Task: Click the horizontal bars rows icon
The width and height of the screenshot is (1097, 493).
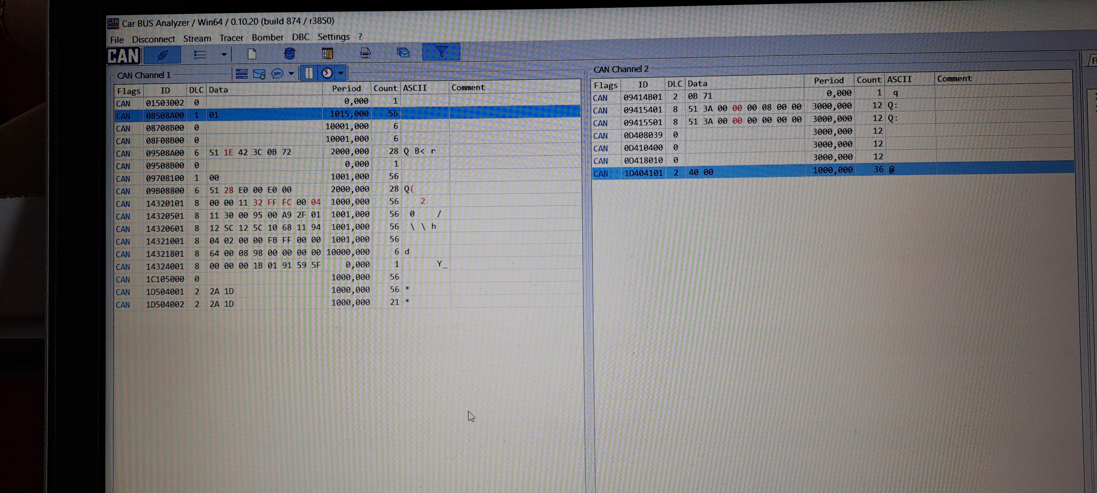Action: [242, 74]
